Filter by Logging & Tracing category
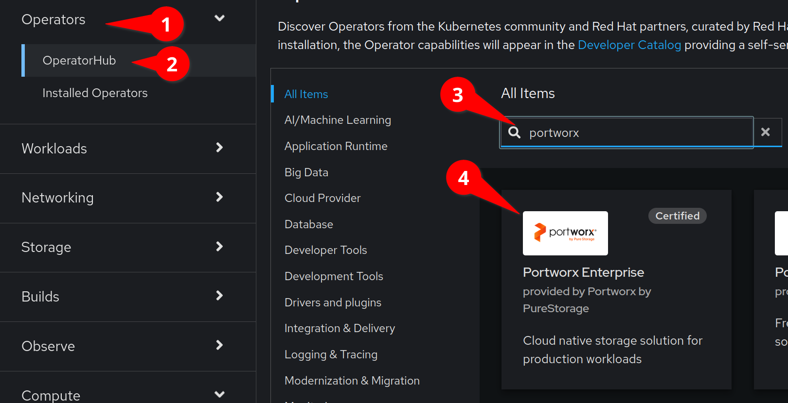This screenshot has height=403, width=788. coord(331,354)
